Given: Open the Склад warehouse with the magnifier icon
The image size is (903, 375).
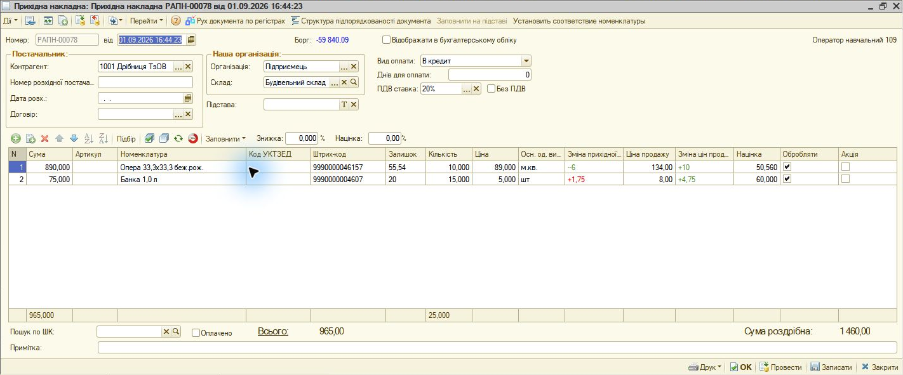Looking at the screenshot, I should click(354, 82).
